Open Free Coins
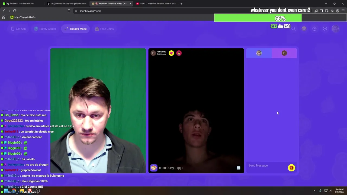Screen dimensions: 347x195 pyautogui.click(x=104, y=29)
